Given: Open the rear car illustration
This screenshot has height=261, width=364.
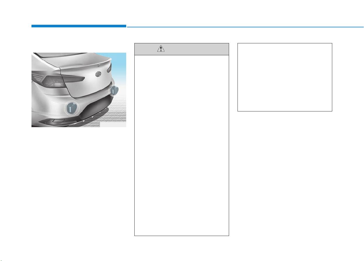Looking at the screenshot, I should [79, 90].
